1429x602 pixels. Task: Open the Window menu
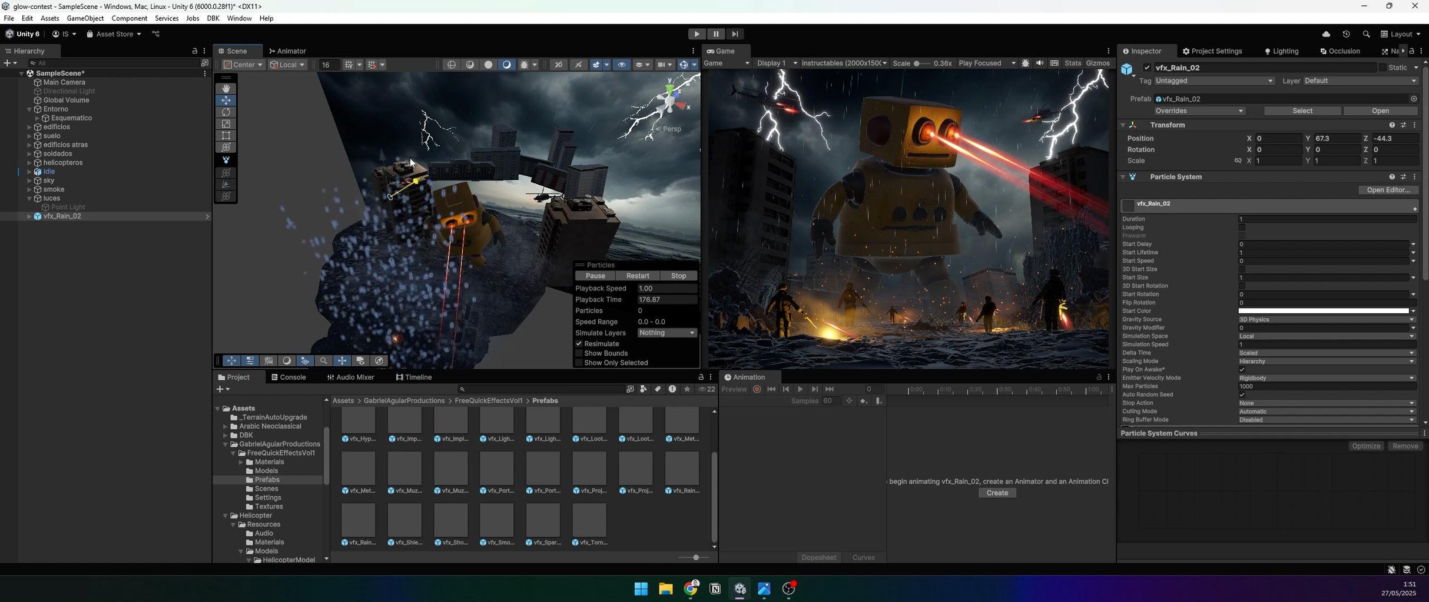pos(239,18)
